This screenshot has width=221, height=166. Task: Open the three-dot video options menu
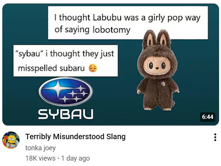(x=215, y=137)
